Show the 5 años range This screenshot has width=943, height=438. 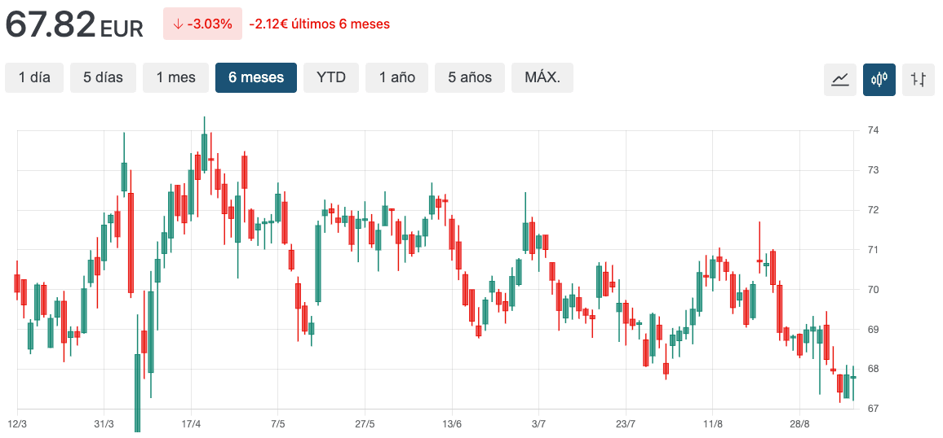point(470,77)
